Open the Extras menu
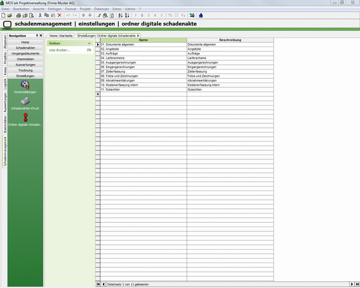Screen dimensions: 360x288 pyautogui.click(x=117, y=9)
